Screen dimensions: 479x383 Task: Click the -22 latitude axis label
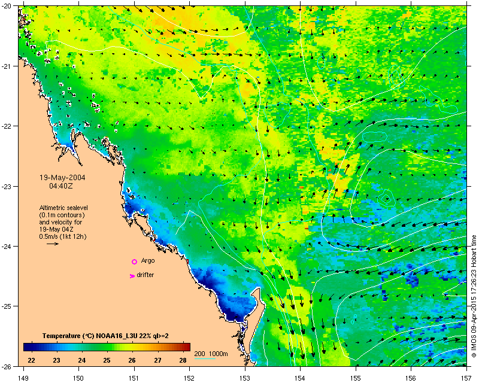6,126
